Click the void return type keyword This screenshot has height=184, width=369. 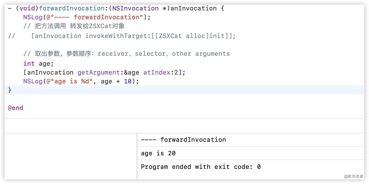[27, 8]
